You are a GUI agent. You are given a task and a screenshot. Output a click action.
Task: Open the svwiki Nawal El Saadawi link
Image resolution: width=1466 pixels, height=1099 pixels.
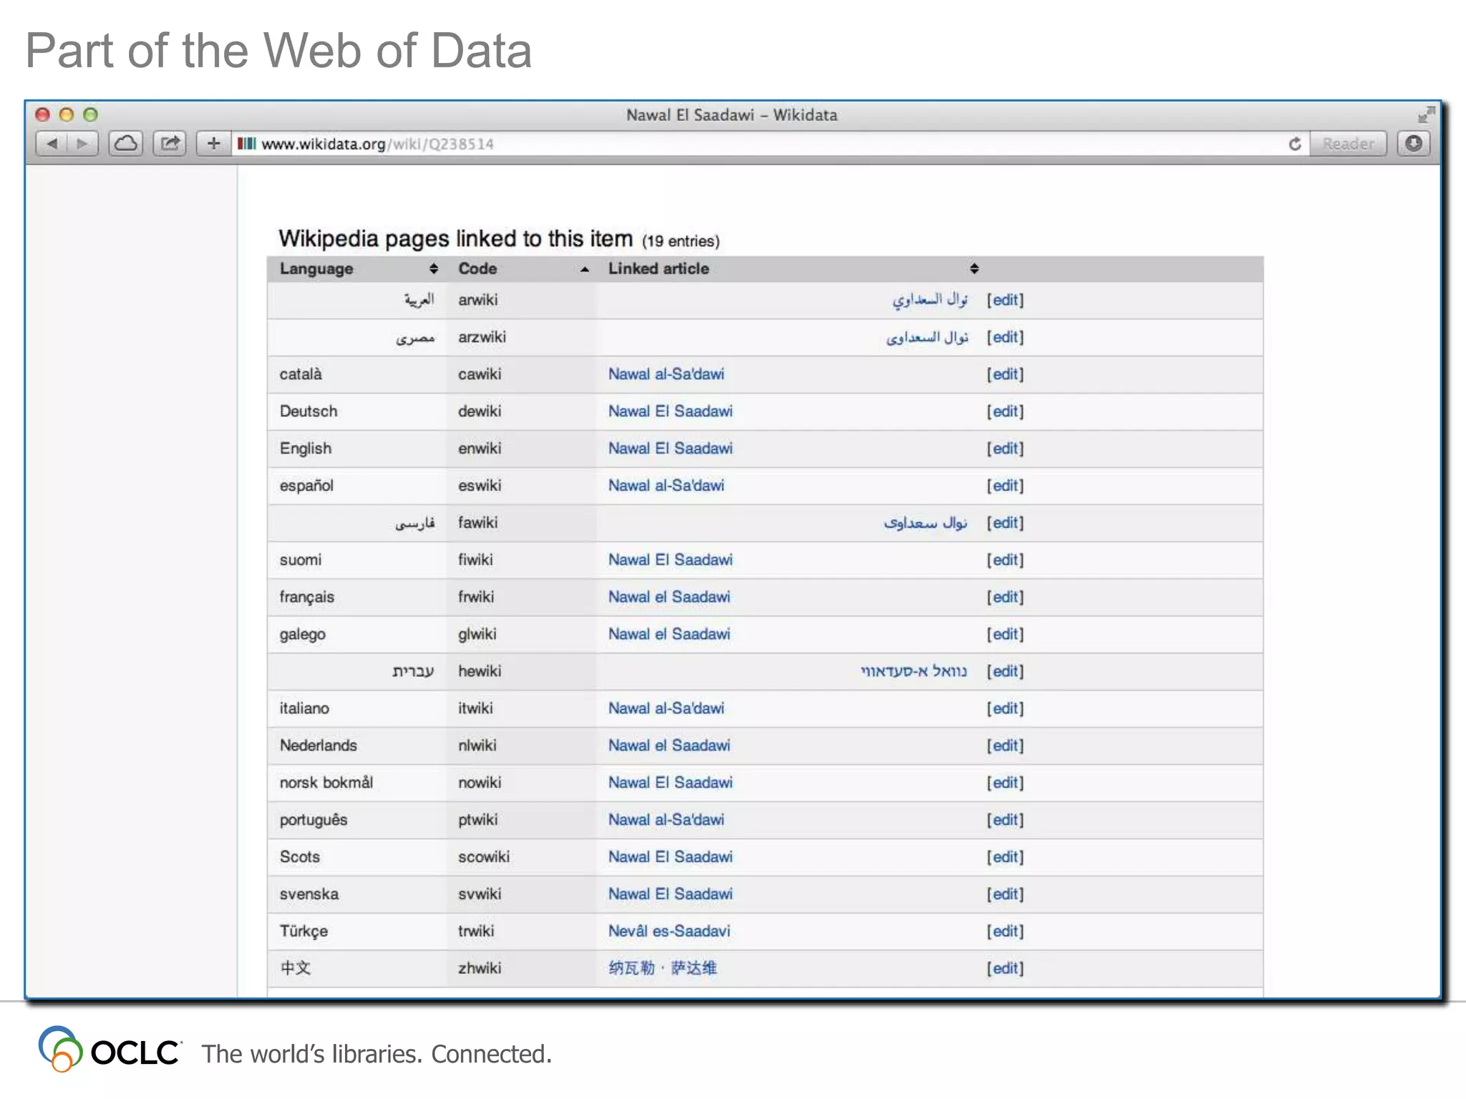(x=670, y=894)
